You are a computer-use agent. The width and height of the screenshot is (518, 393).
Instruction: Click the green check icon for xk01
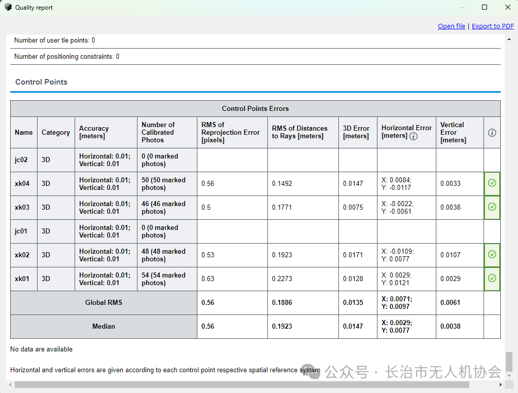tap(492, 278)
